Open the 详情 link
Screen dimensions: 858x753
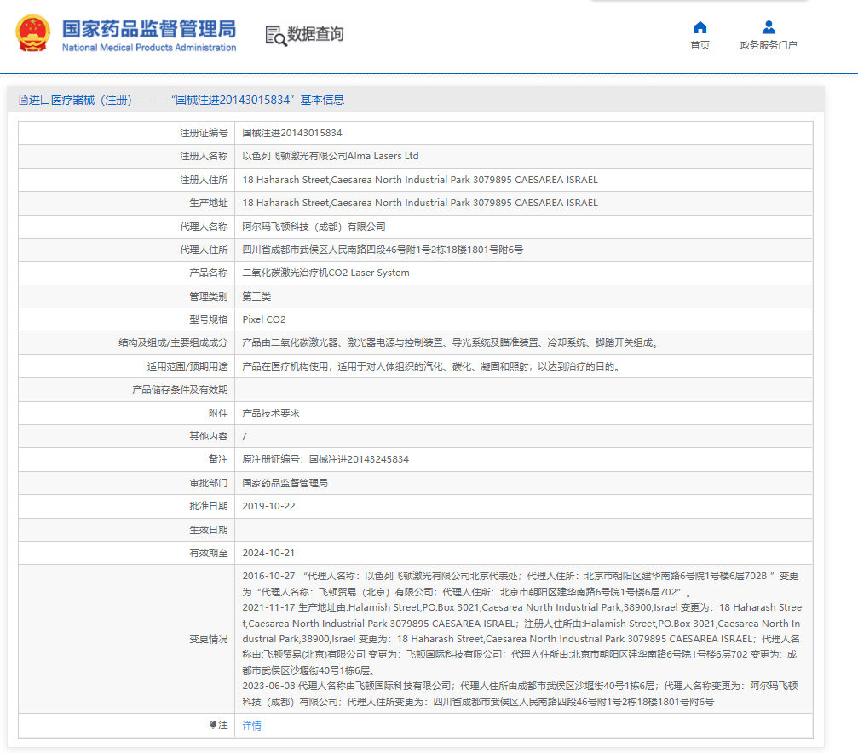251,725
